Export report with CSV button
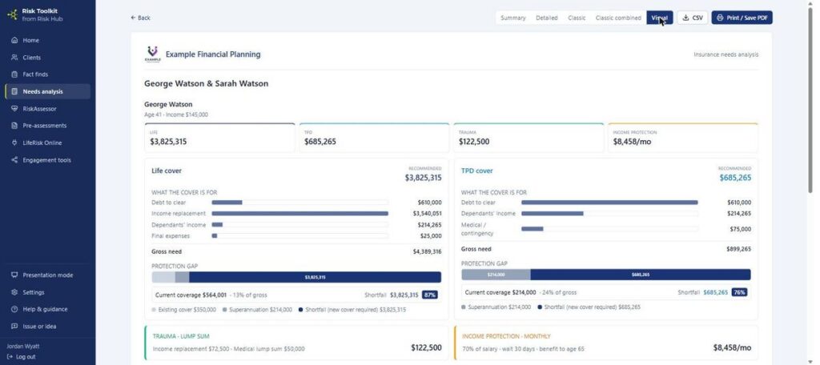The height and width of the screenshot is (365, 820). click(693, 18)
